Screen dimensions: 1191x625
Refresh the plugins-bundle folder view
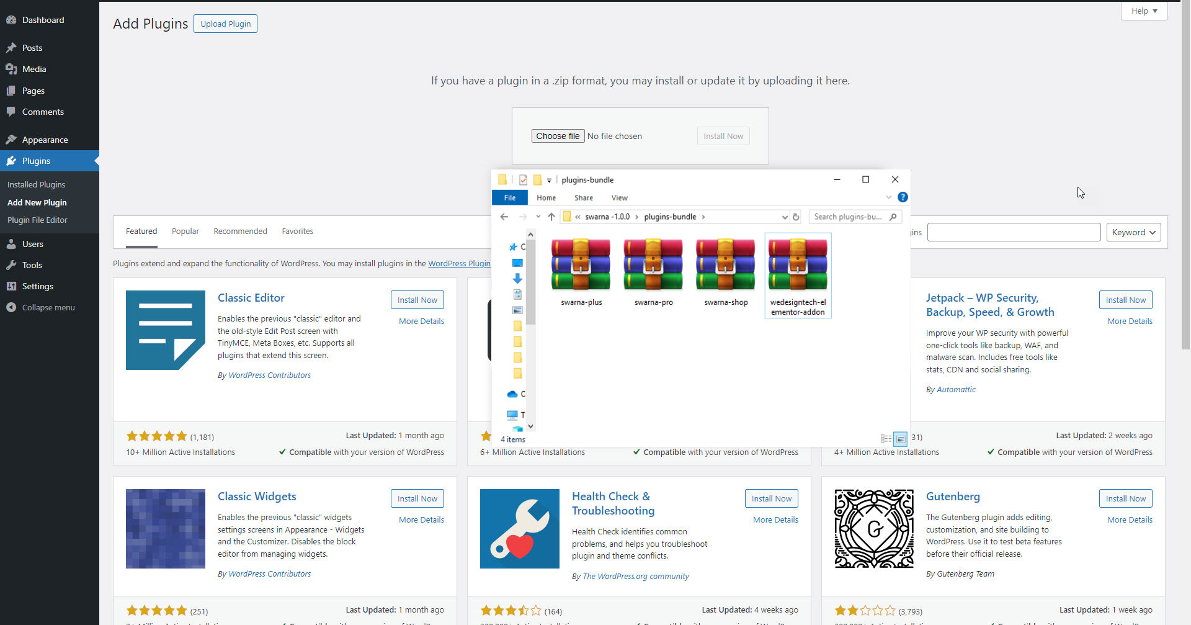(x=796, y=217)
